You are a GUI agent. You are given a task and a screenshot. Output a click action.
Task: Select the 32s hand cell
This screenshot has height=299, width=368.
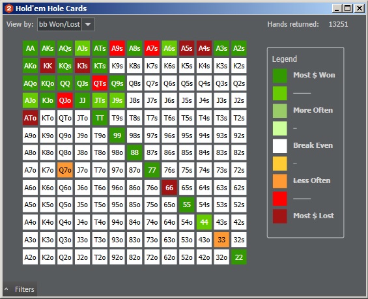238,240
